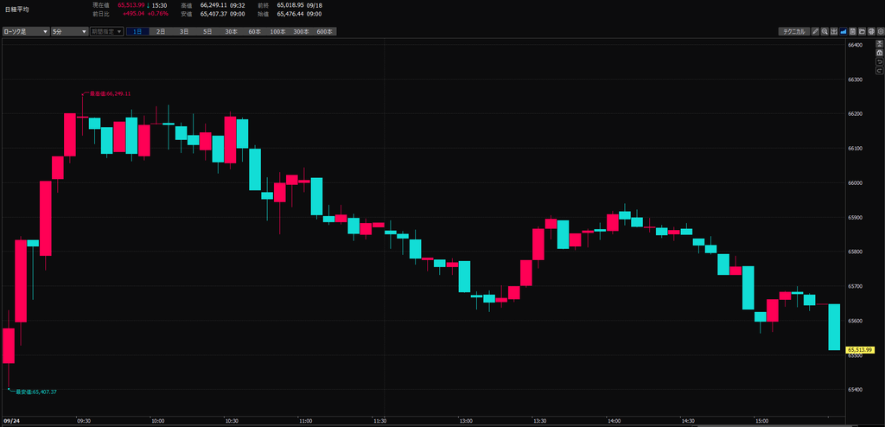885x427 pixels.
Task: Toggle the blue area chart icon
Action: 844,32
